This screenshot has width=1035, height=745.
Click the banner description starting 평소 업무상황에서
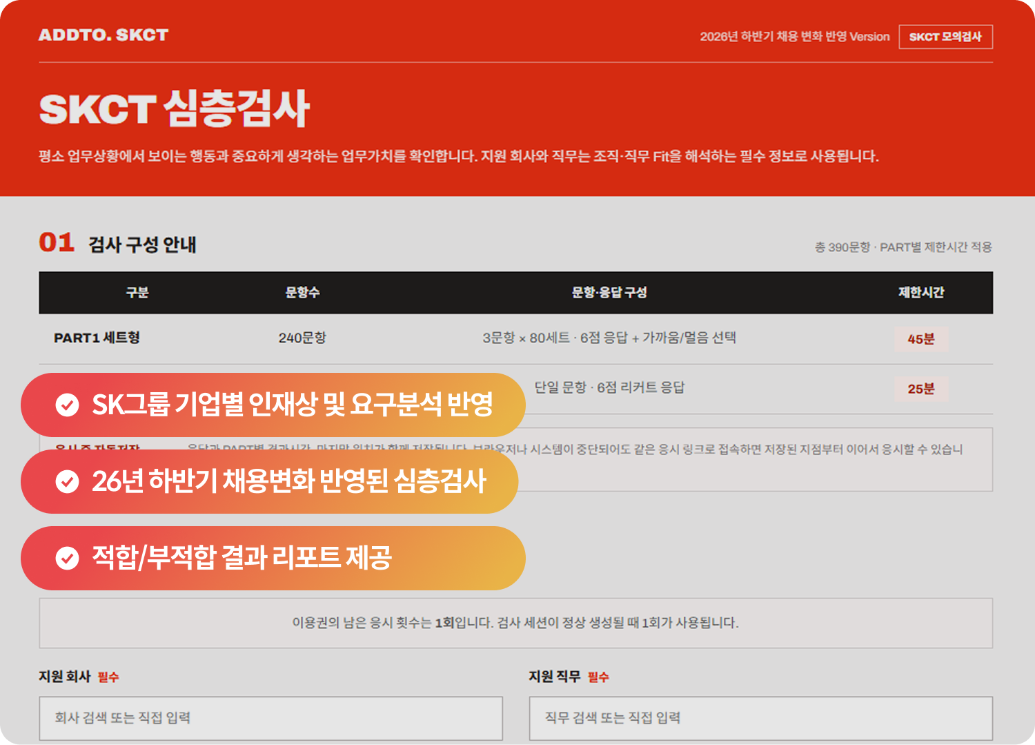[x=459, y=156]
